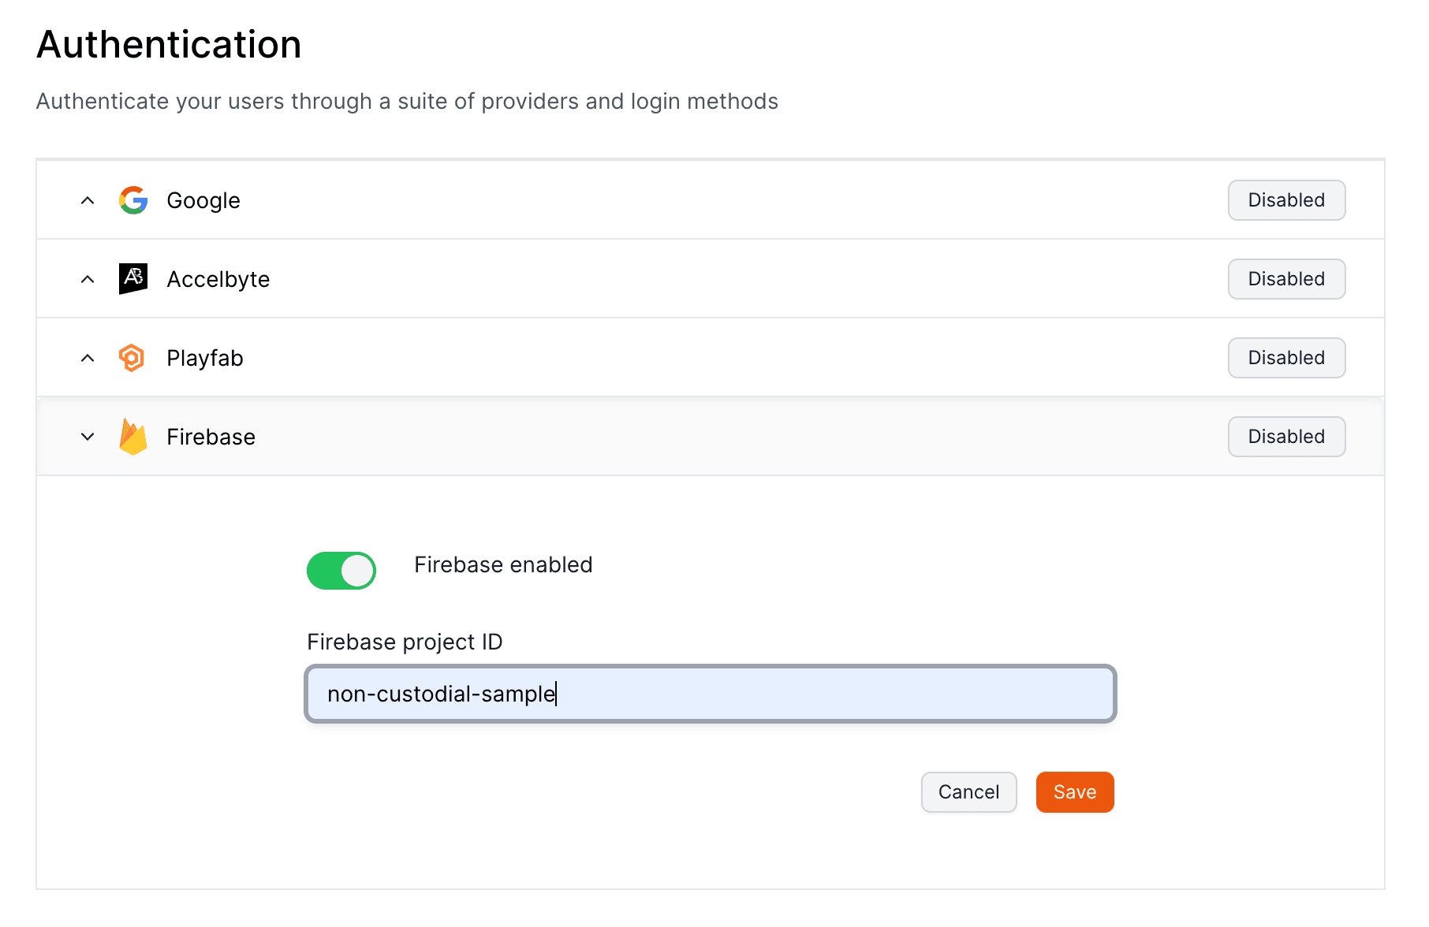Expand the Google provider row
The image size is (1429, 927).
click(87, 199)
